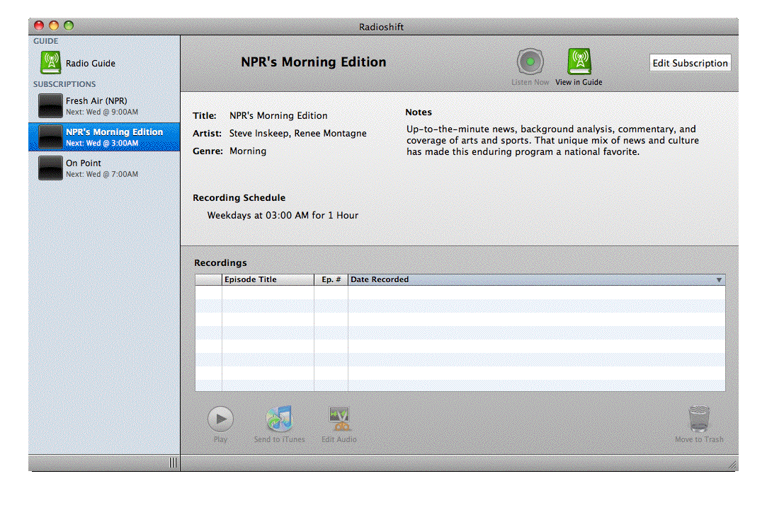Click the Edit Subscription button
The width and height of the screenshot is (767, 510).
pos(690,63)
